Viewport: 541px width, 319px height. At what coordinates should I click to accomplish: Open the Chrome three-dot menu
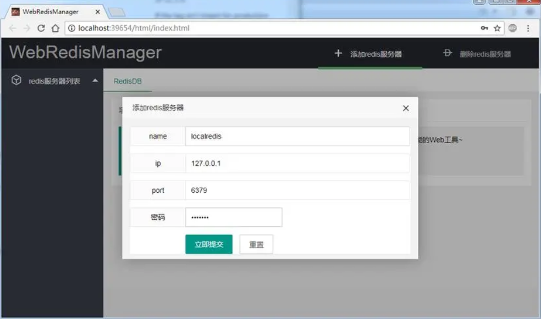point(528,28)
